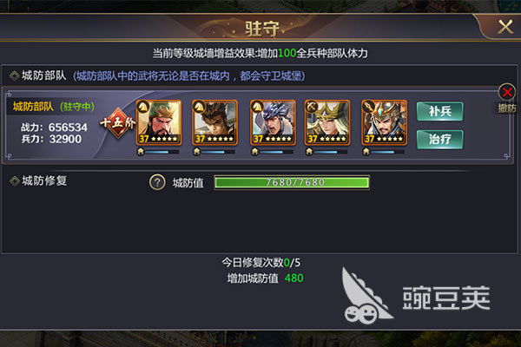Select the third hero with blue helmet

273,122
